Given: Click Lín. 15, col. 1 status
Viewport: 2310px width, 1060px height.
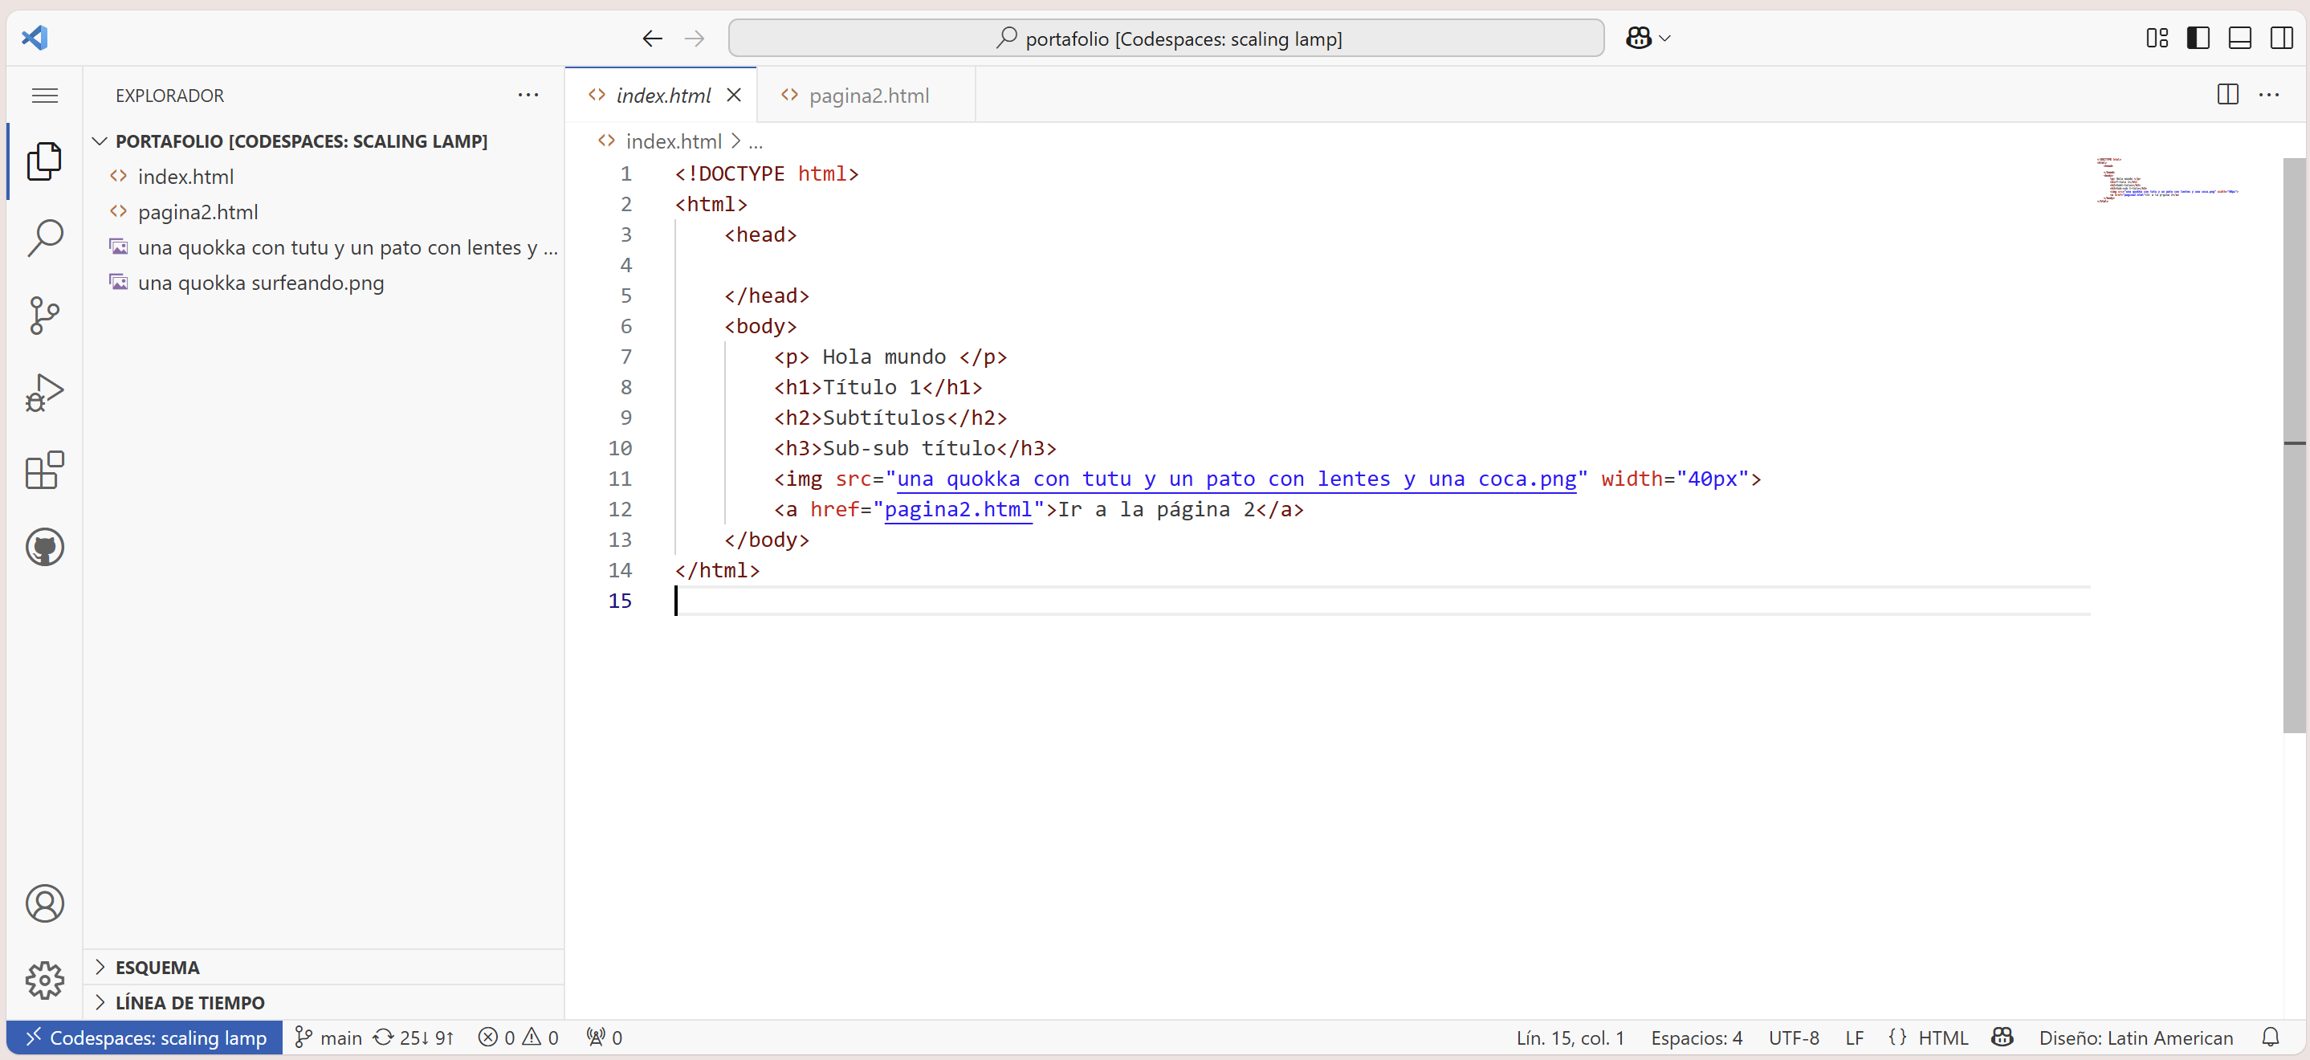Looking at the screenshot, I should click(1571, 1038).
